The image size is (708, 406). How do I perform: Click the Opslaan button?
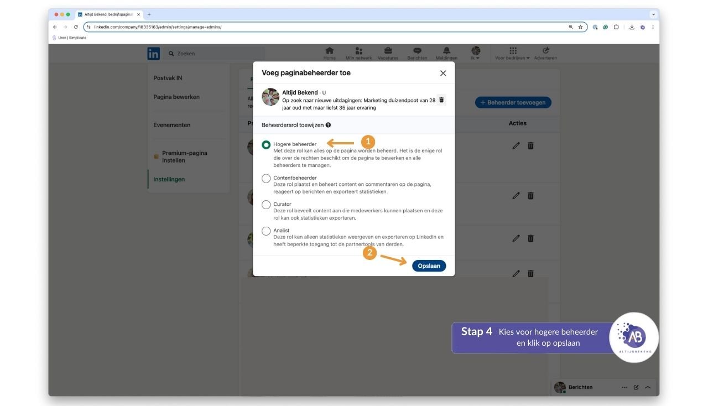pyautogui.click(x=429, y=266)
